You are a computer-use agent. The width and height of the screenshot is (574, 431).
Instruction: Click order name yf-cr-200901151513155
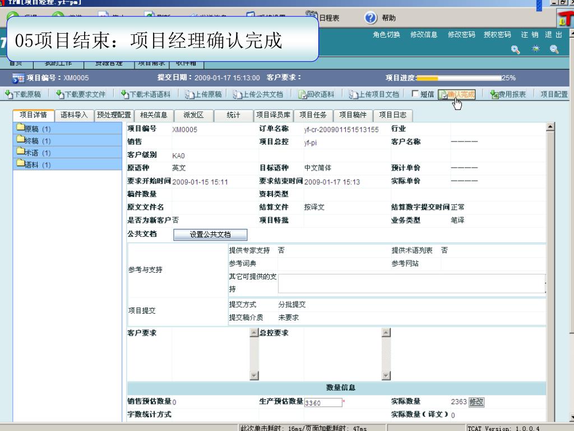(x=341, y=130)
